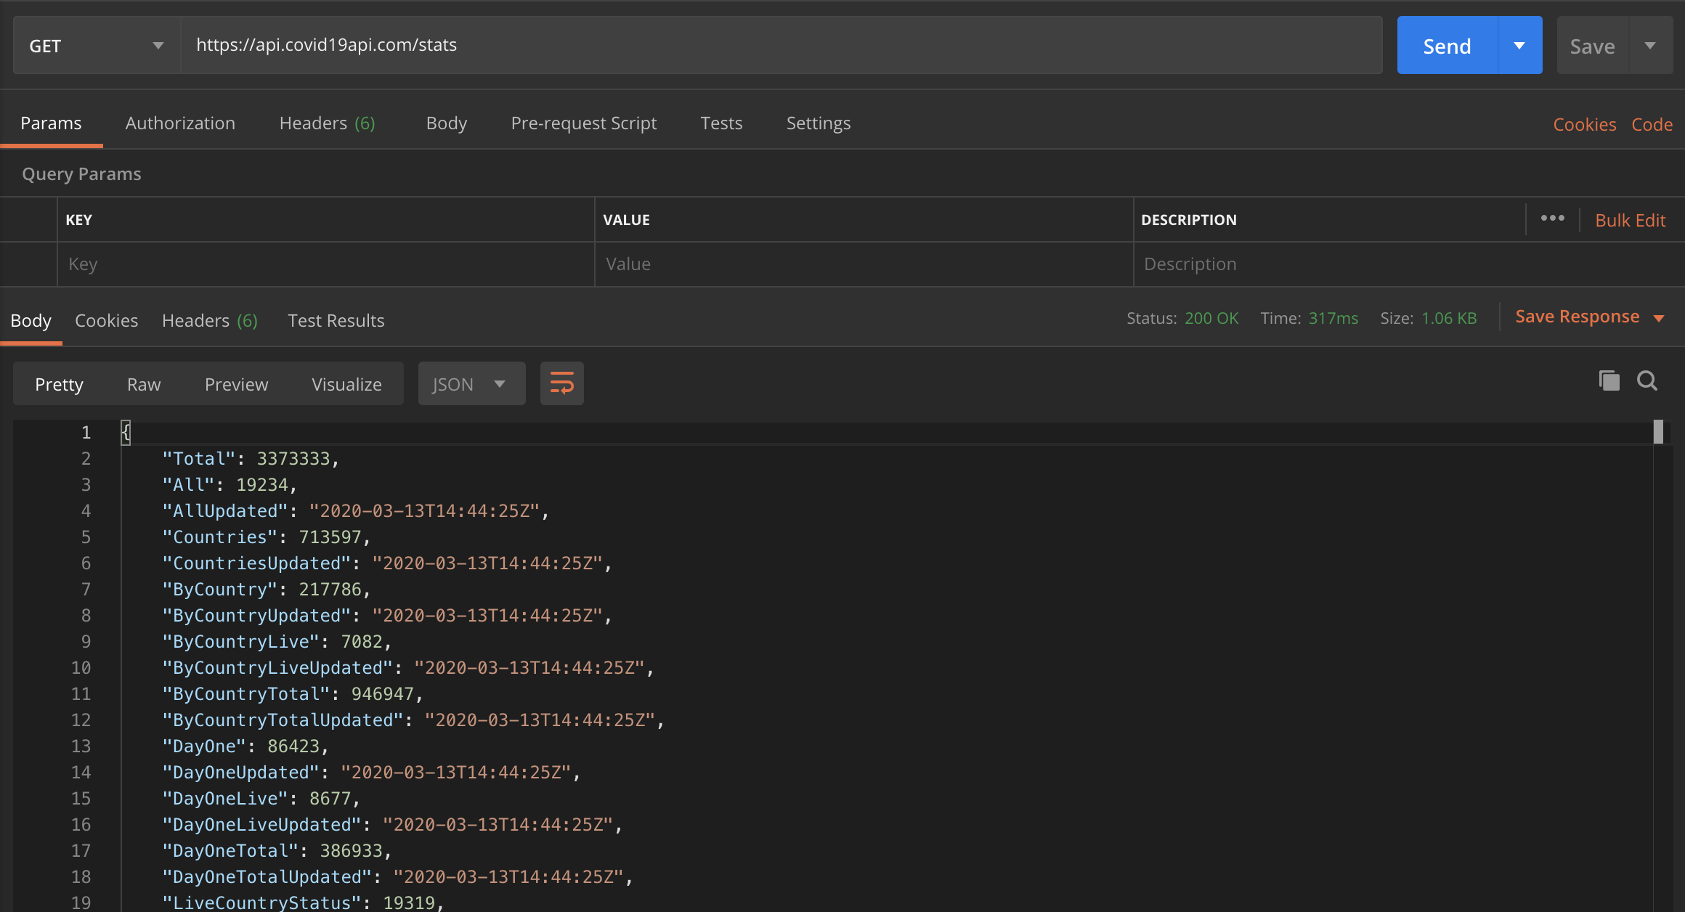
Task: Switch to the Authorization tab
Action: point(180,123)
